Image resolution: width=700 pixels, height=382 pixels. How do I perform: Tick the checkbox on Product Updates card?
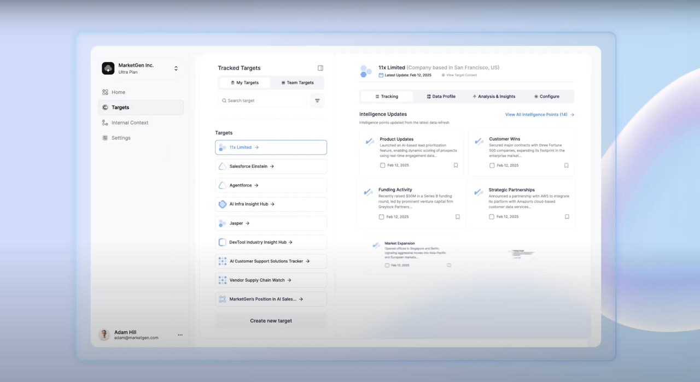383,165
